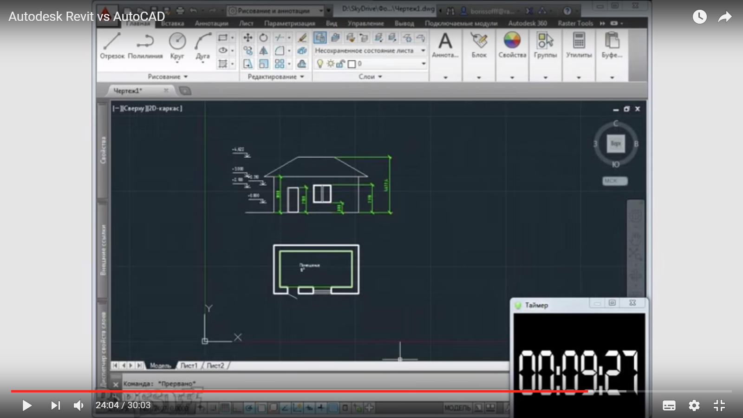Image resolution: width=743 pixels, height=418 pixels.
Task: Open the Вставка ribbon tab
Action: tap(172, 23)
